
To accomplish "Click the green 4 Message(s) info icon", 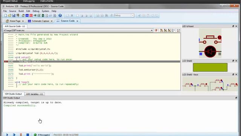I will pyautogui.click(x=35, y=134).
